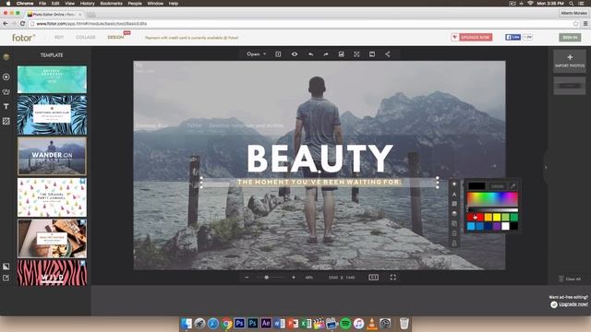Image resolution: width=591 pixels, height=332 pixels.
Task: Click the zoom in plus button
Action: tap(294, 278)
